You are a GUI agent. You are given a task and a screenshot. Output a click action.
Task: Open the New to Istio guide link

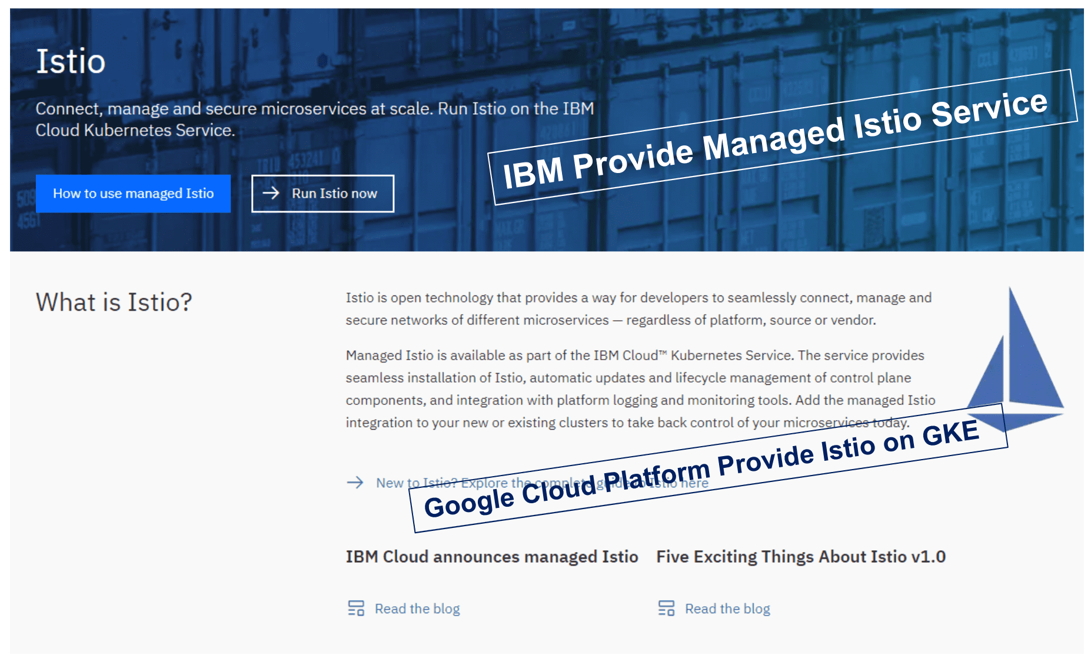[542, 483]
